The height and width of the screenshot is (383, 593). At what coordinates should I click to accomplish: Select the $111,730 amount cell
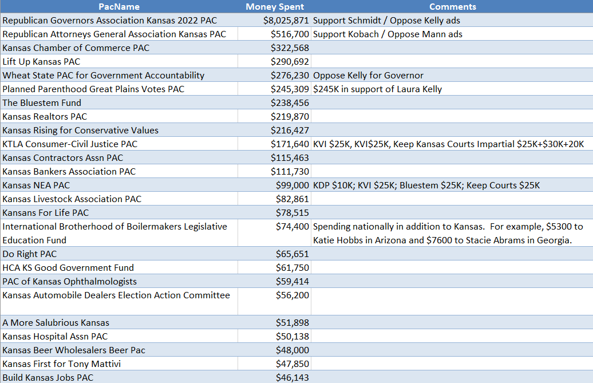click(275, 171)
